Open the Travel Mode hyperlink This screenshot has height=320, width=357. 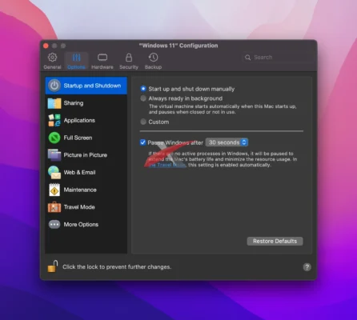pos(167,165)
